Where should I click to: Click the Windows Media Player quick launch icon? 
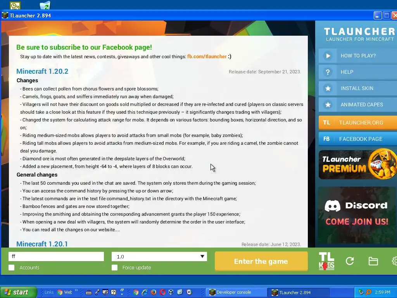coord(189,292)
